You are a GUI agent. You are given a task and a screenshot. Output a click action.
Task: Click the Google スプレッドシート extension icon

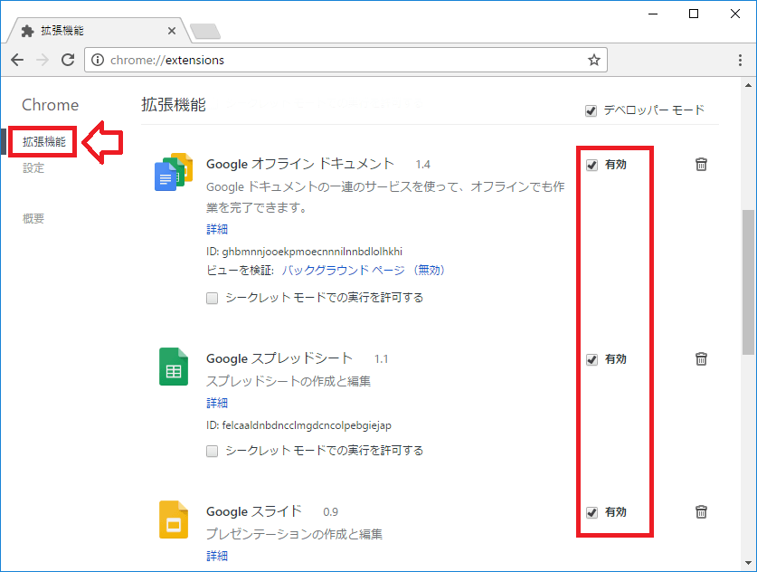[x=173, y=367]
